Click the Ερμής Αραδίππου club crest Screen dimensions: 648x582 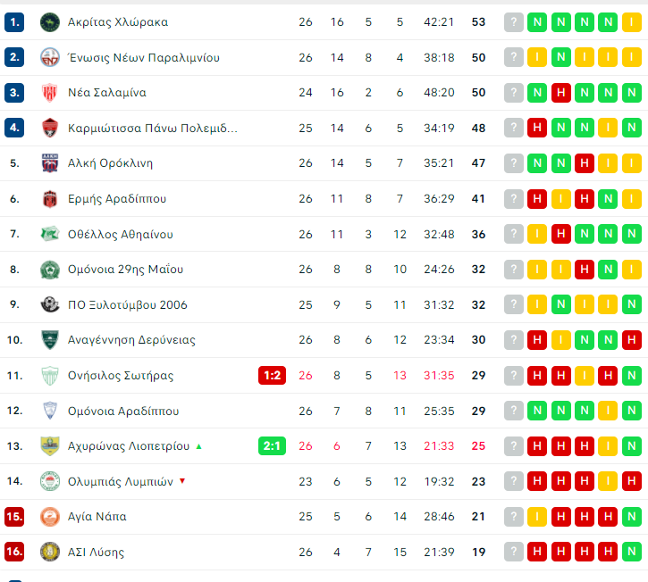tap(50, 199)
